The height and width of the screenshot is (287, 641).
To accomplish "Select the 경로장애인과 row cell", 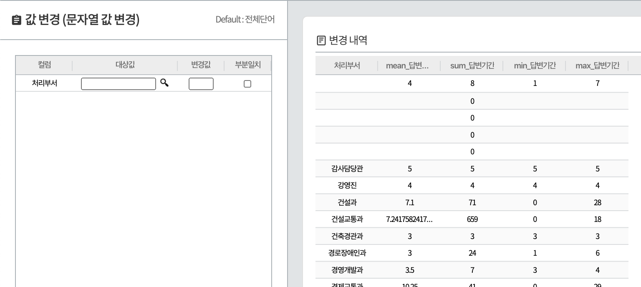I will coord(347,253).
